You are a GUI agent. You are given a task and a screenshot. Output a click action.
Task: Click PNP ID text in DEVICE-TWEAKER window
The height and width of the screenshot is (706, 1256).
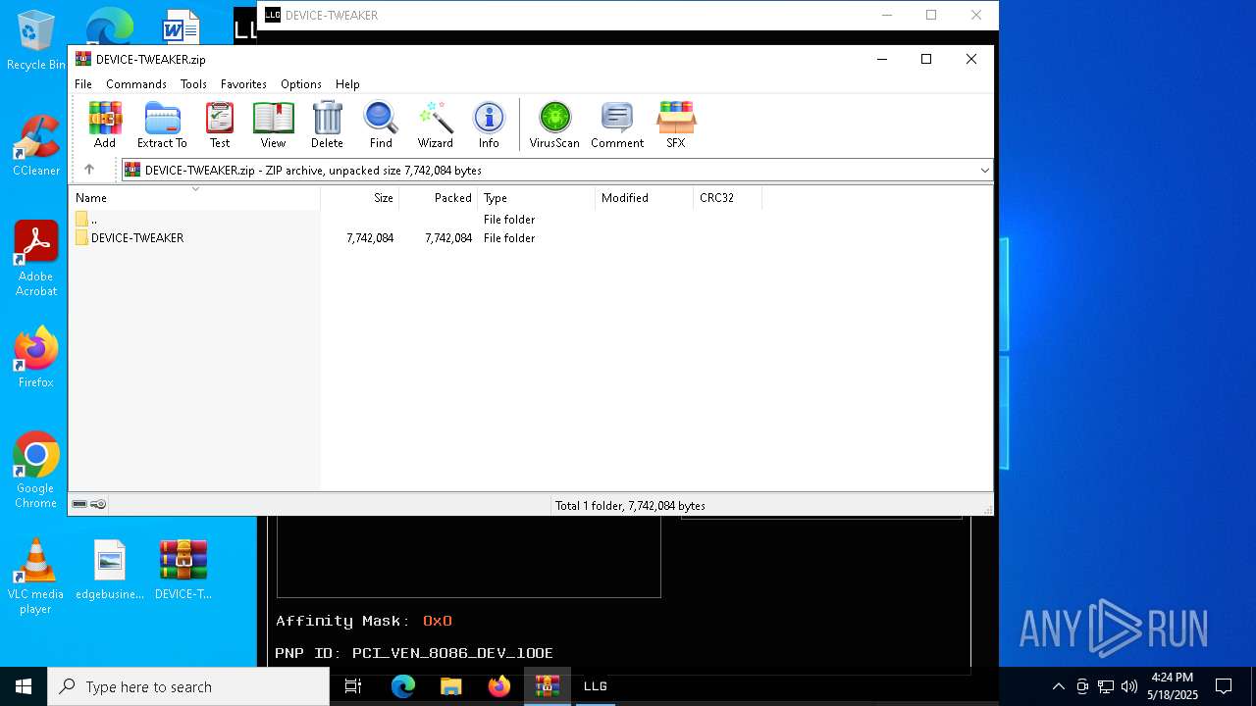(414, 653)
